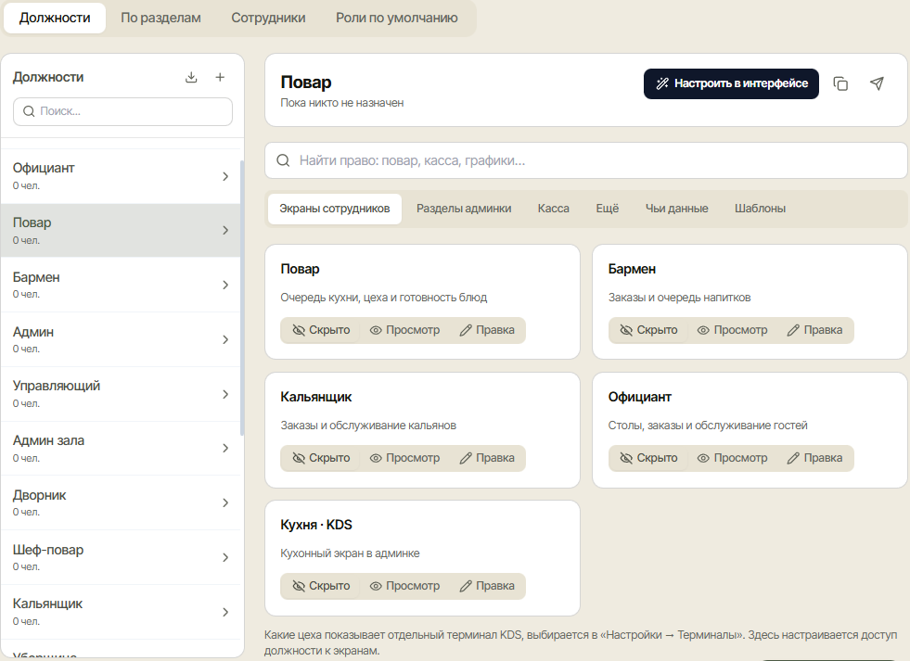This screenshot has height=661, width=910.
Task: Focus the Поиск positions search field
Action: [122, 111]
